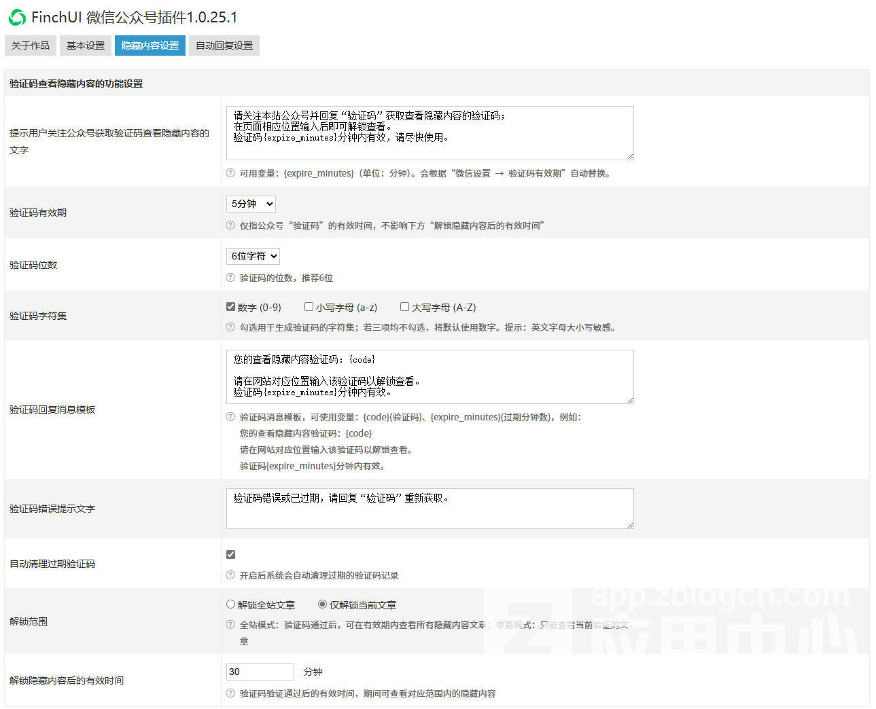
Task: Open the 5分钟 validity period dropdown
Action: tap(251, 204)
